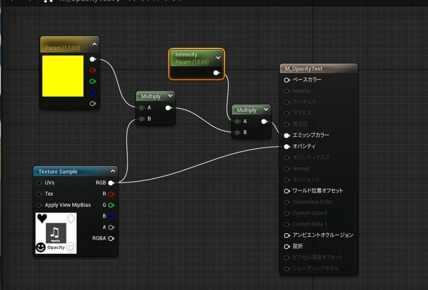Click the red R output pin on Texture Sample
Image resolution: width=428 pixels, height=290 pixels.
click(x=111, y=194)
